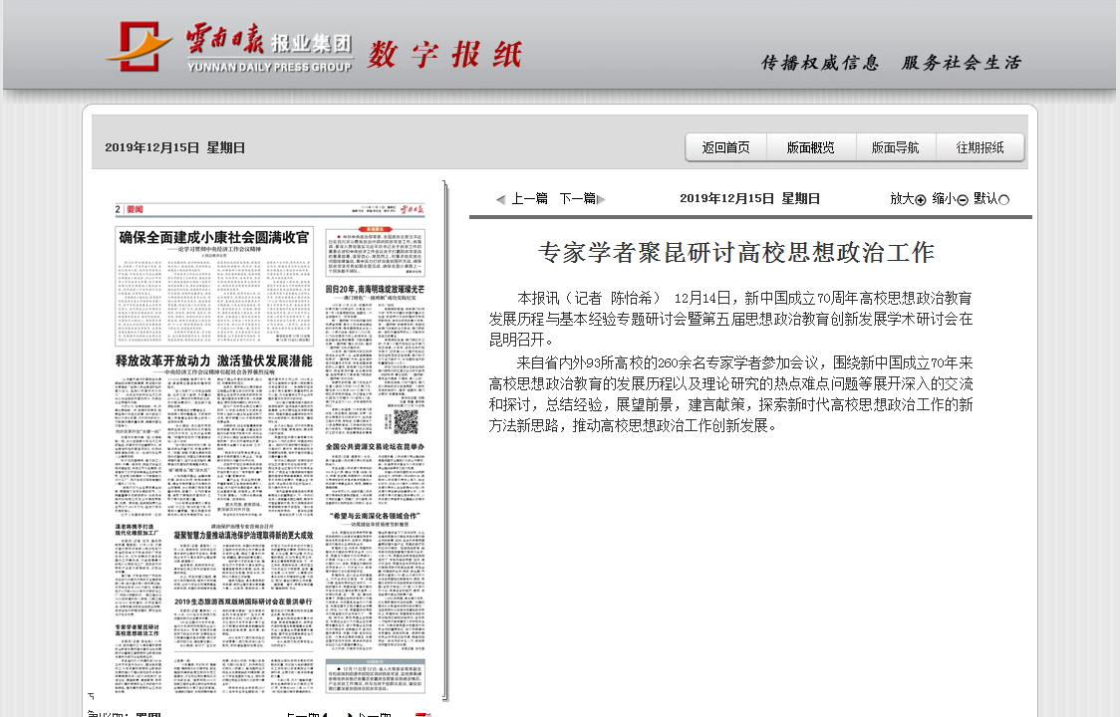This screenshot has width=1120, height=717.
Task: Select 放大 to enlarge article text
Action: 902,198
